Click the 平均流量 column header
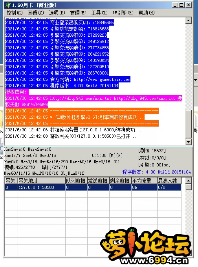 (x=145, y=181)
